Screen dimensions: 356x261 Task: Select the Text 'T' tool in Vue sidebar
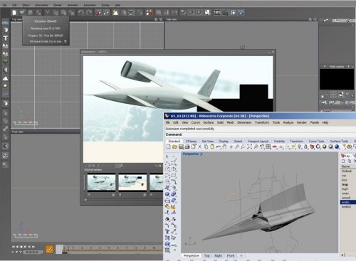pyautogui.click(x=5, y=38)
